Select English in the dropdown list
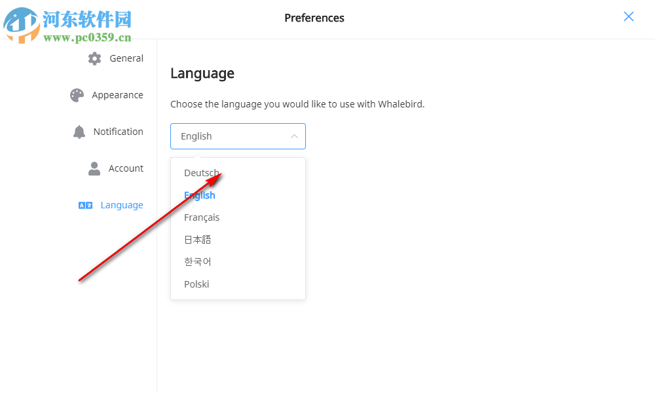This screenshot has width=655, height=393. pyautogui.click(x=200, y=195)
